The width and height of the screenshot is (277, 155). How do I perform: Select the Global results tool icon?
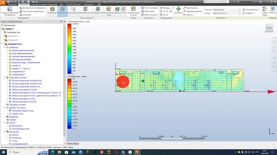tap(52, 9)
